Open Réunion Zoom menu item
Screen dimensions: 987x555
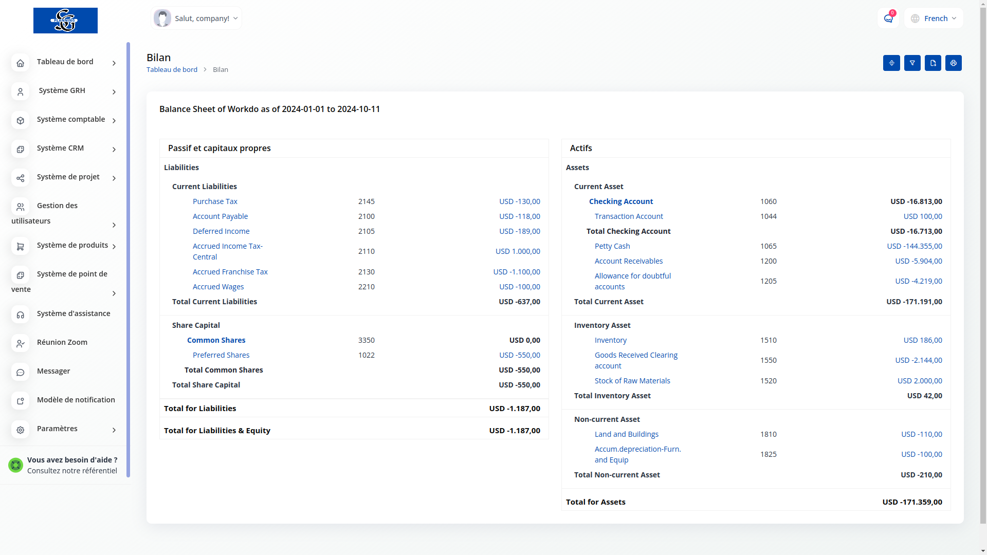point(62,342)
